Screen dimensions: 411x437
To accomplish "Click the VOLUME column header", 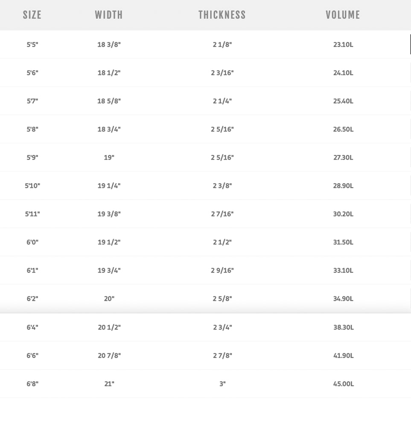I will 343,15.
